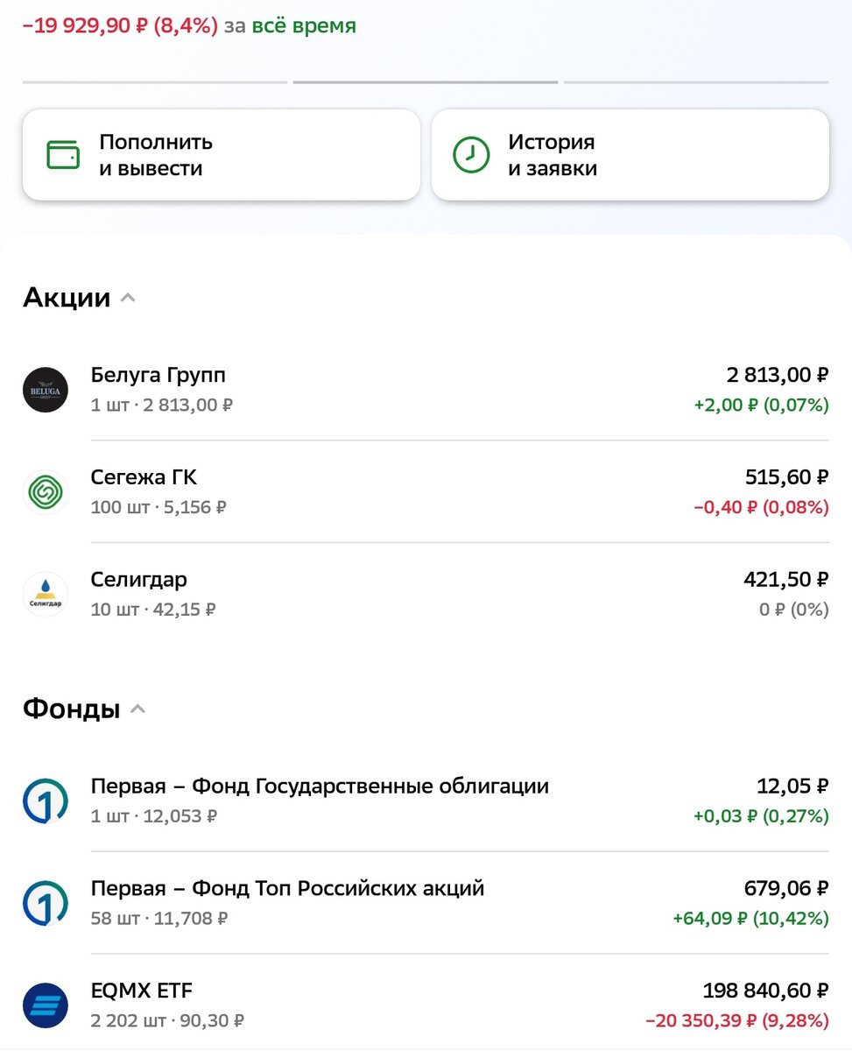Switch to the first page indicator segment
Image resolution: width=852 pixels, height=1051 pixels.
(155, 82)
